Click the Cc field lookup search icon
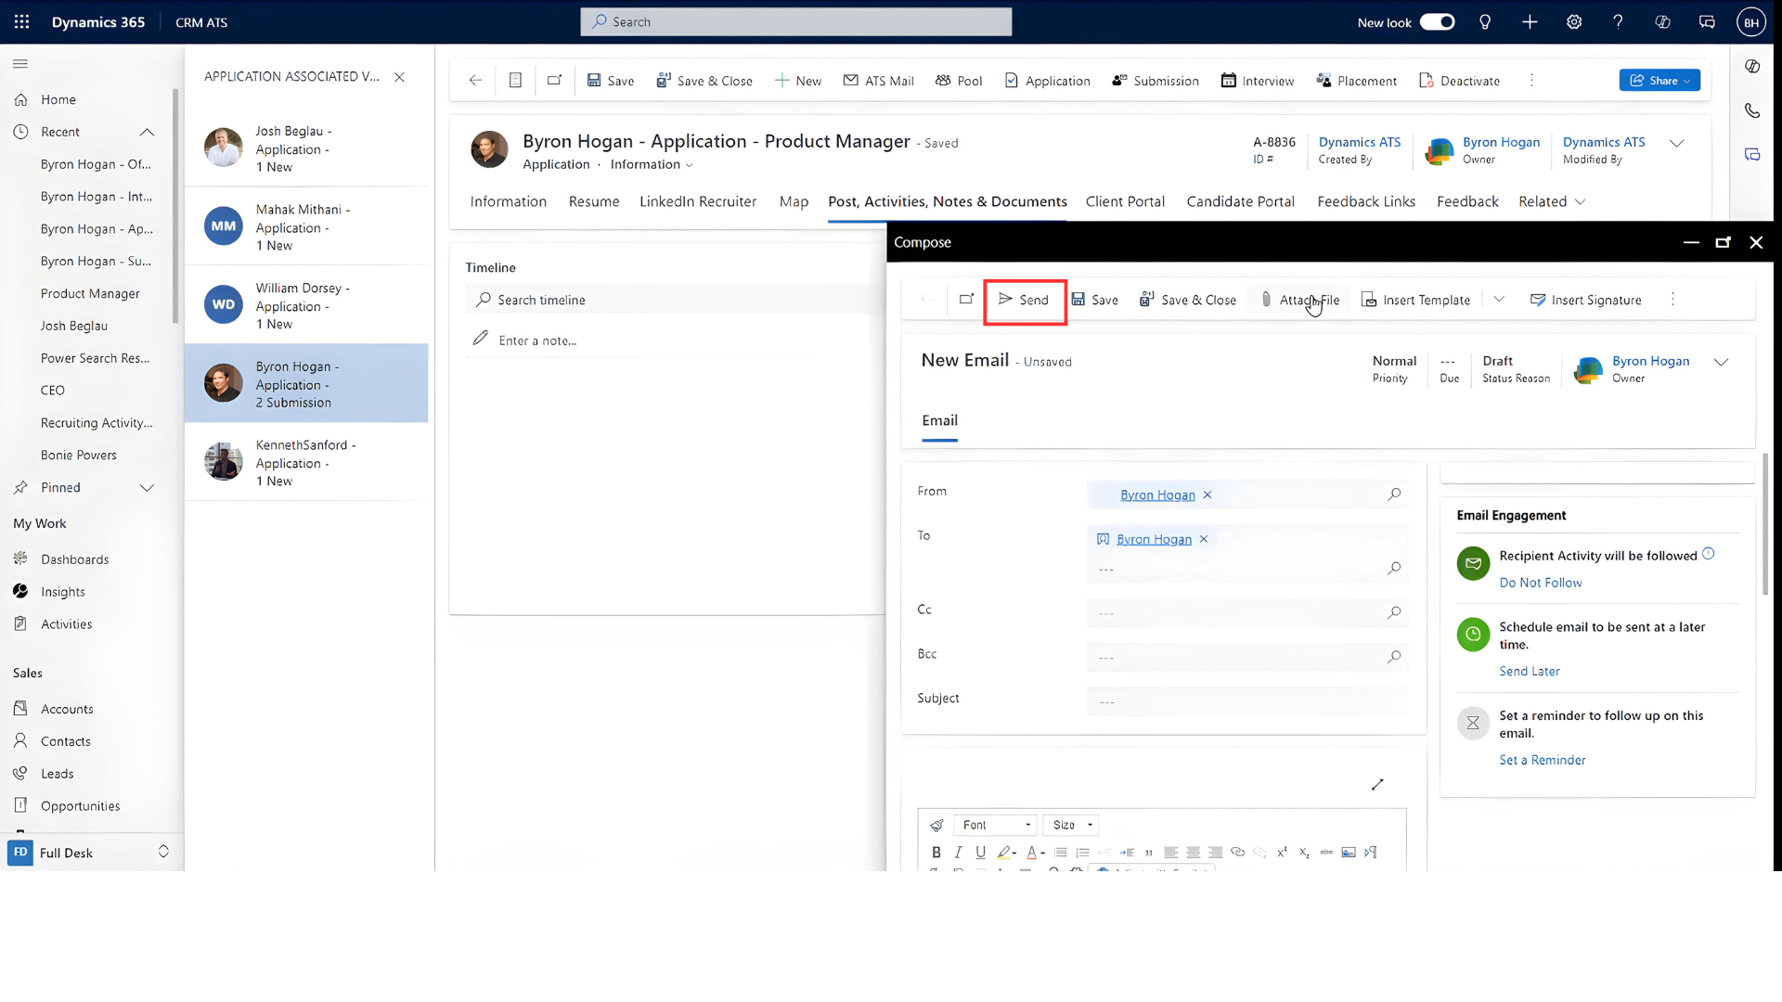This screenshot has width=1782, height=1002. 1394,612
